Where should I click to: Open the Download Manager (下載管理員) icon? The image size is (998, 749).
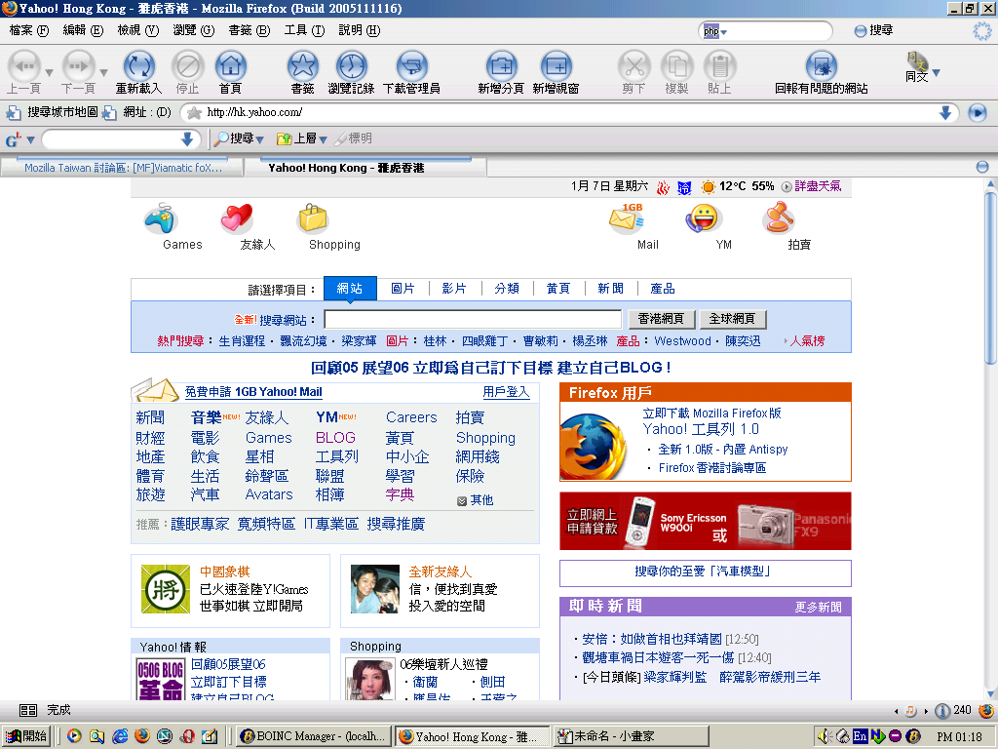point(411,68)
